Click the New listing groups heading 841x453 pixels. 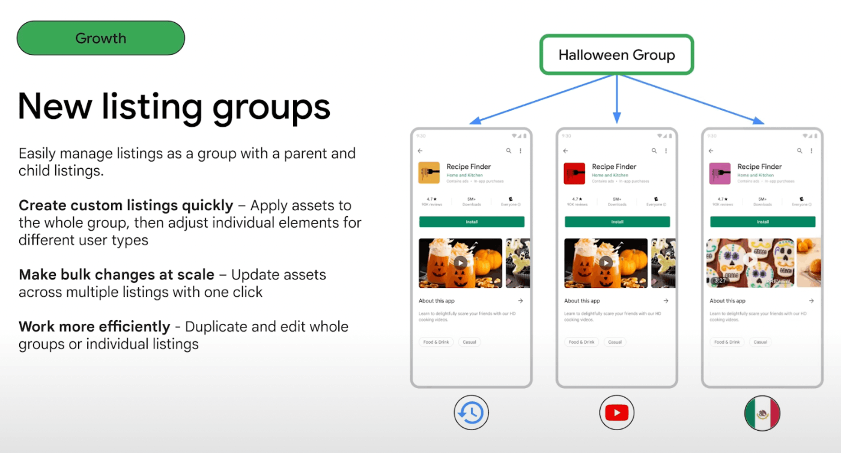click(174, 108)
